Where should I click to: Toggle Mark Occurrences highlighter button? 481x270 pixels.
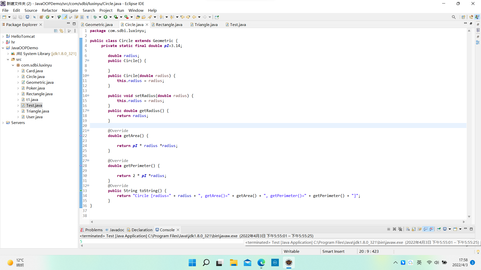(x=65, y=17)
